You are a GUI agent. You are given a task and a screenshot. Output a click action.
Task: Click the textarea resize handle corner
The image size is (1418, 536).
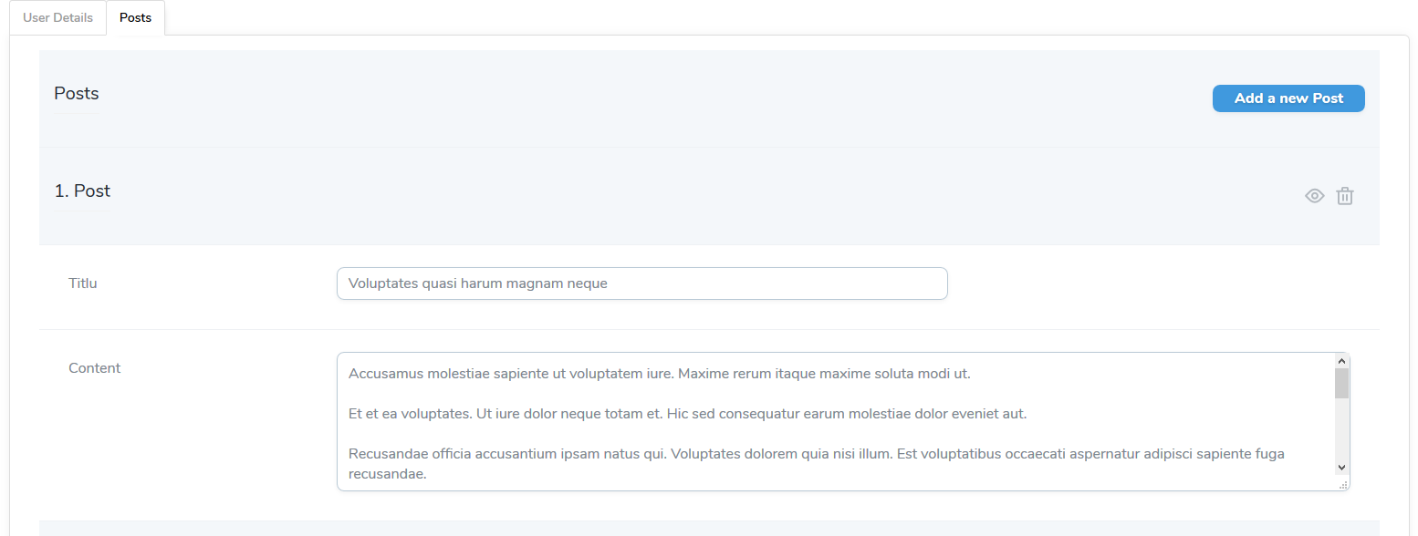click(x=1343, y=485)
